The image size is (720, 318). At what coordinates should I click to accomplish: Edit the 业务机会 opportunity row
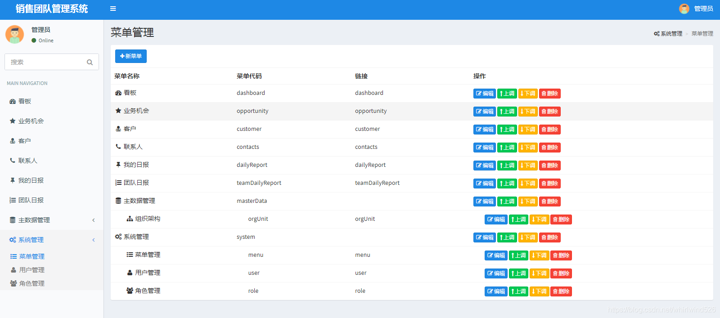(x=485, y=112)
